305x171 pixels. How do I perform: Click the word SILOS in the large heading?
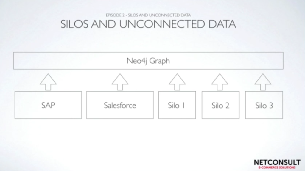point(74,24)
